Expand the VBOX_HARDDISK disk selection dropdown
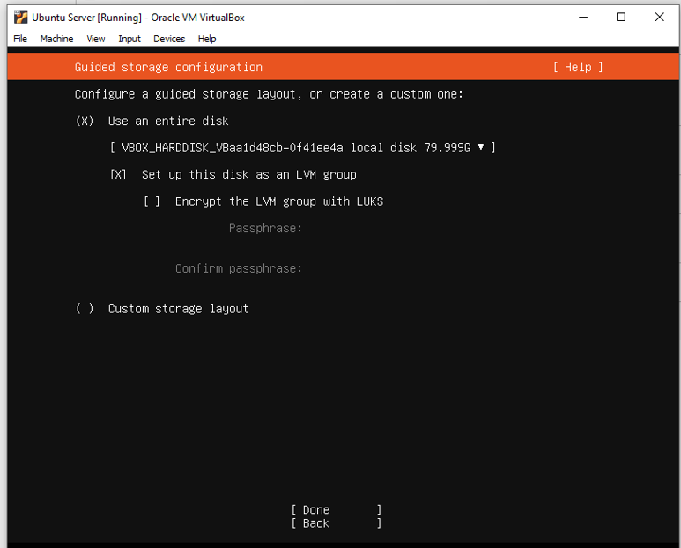Image resolution: width=681 pixels, height=548 pixels. 302,148
